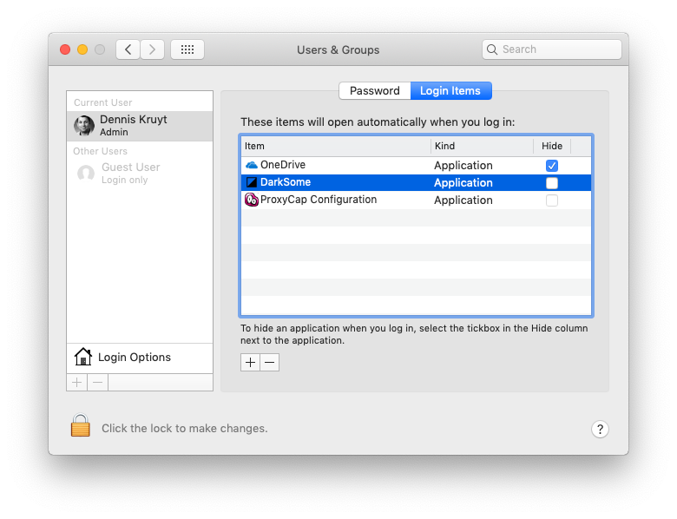Remove user with sidebar minus button
This screenshot has width=677, height=519.
98,383
